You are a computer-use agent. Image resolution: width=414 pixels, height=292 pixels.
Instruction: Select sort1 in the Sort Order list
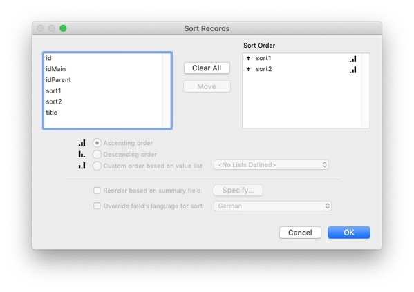coord(302,58)
